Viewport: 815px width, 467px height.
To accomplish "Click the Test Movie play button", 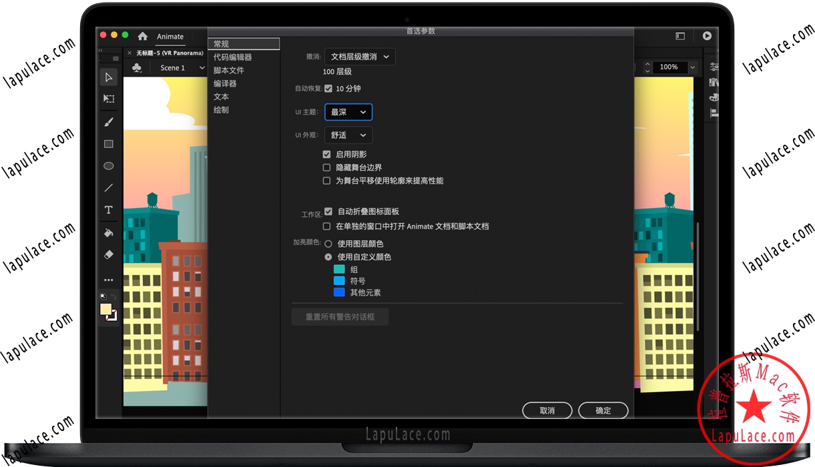I will click(x=707, y=36).
